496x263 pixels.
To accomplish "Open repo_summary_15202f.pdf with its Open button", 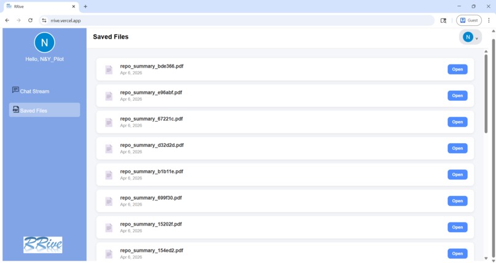I will (x=457, y=227).
